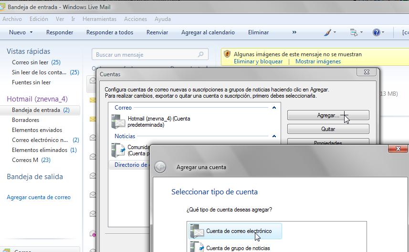The width and height of the screenshot is (409, 252).
Task: Click Agregar... button in Cuentas
Action: (328, 115)
